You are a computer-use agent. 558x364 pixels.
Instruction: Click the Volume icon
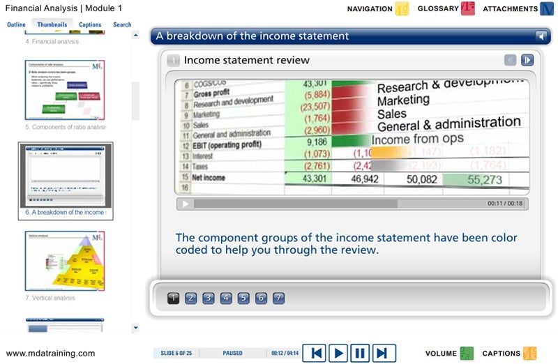(x=467, y=354)
